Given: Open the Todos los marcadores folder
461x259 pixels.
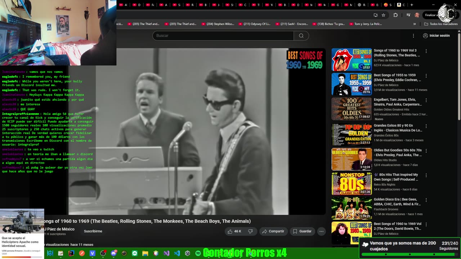Looking at the screenshot, I should click(441, 24).
